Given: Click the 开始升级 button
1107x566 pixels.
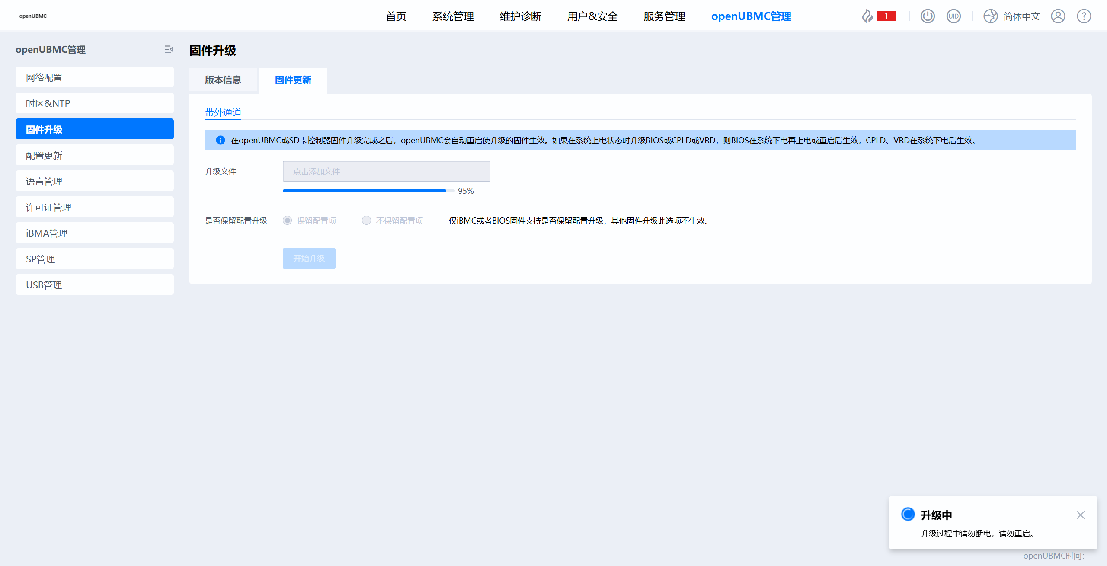Looking at the screenshot, I should [x=309, y=258].
